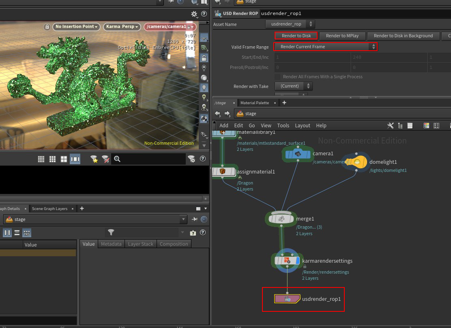
Task: Open the Karma Persp viewport dropdown
Action: (122, 26)
